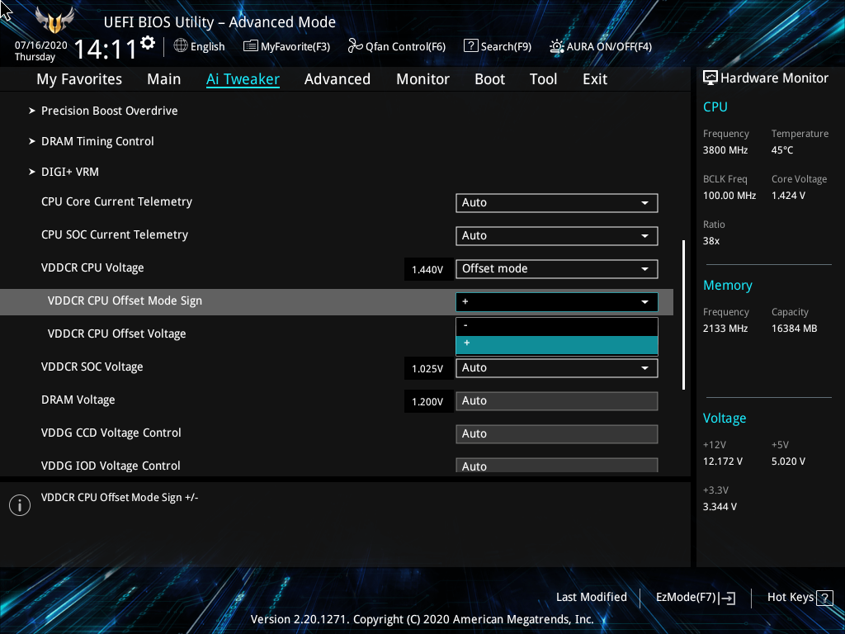845x634 pixels.
Task: Click the Hot Keys question mark icon
Action: (x=824, y=598)
